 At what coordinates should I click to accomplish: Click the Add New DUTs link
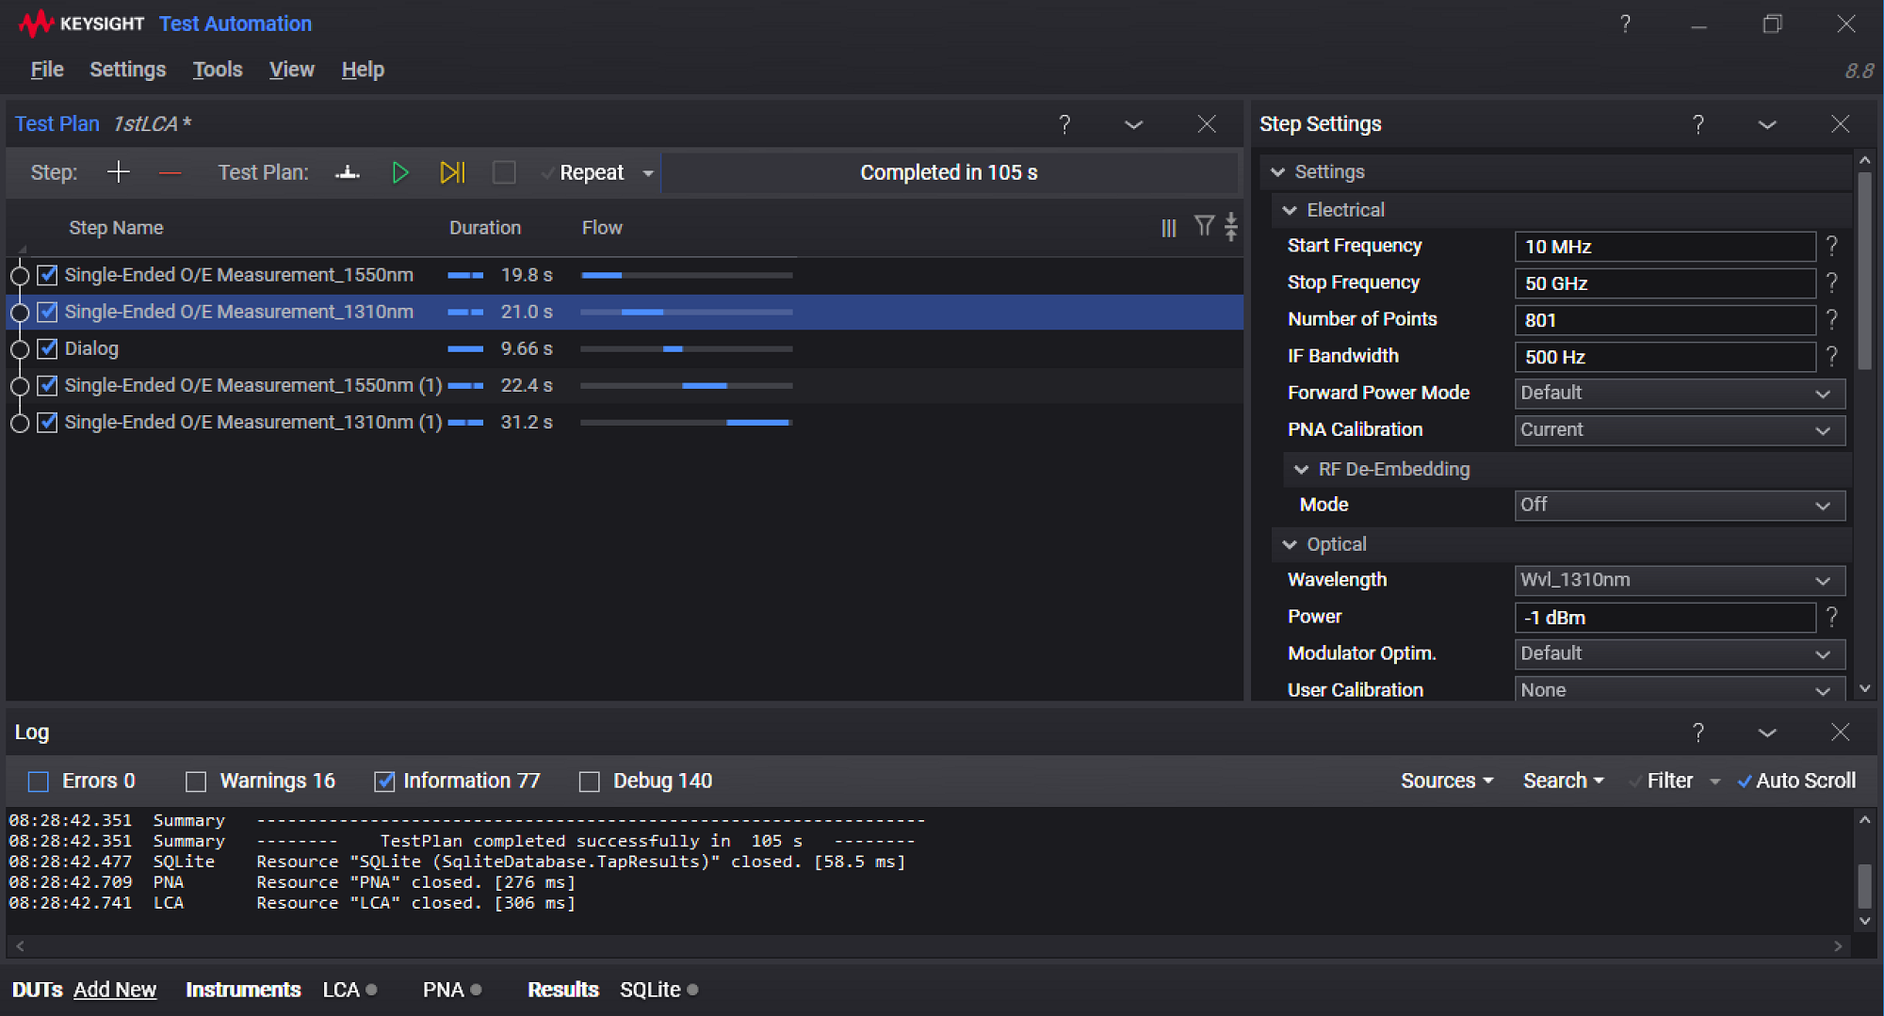coord(115,990)
